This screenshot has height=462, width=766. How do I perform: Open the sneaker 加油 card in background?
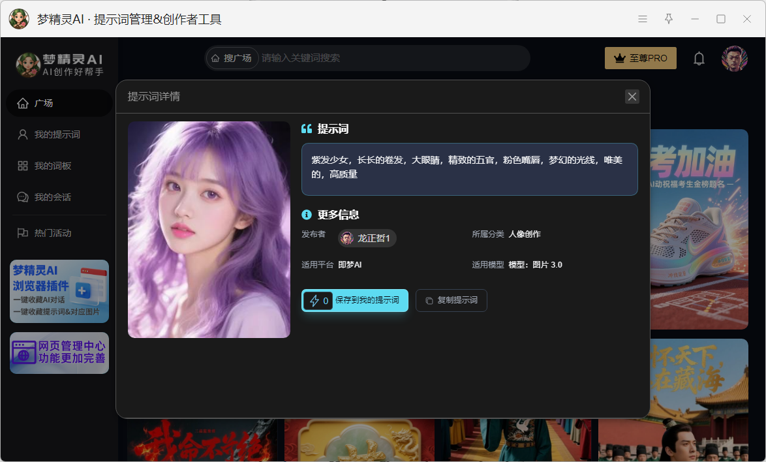coord(699,229)
